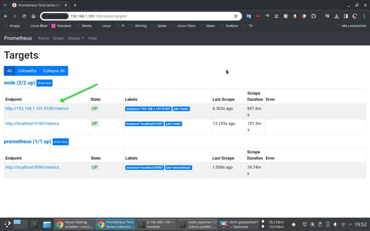Go back to the previous page

6,16
